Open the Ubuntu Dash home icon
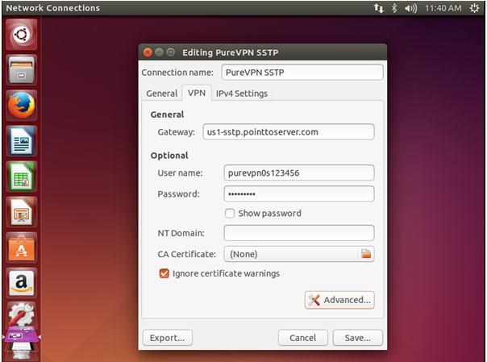The width and height of the screenshot is (487, 362). click(x=22, y=35)
